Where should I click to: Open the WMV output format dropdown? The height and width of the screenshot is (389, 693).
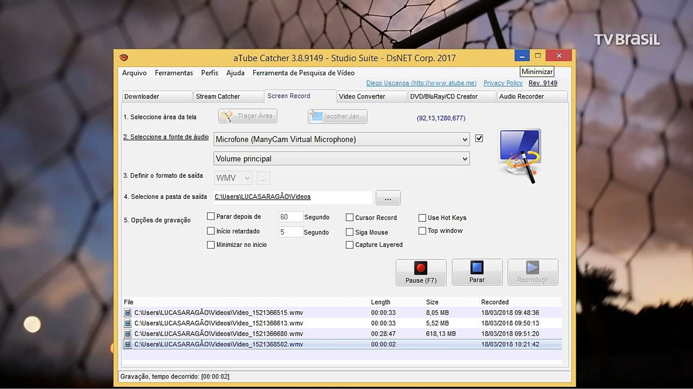click(x=233, y=178)
